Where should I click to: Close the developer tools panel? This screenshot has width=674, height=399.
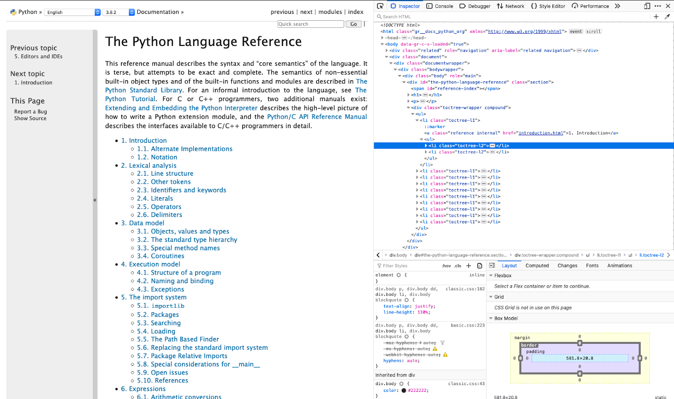click(x=668, y=6)
